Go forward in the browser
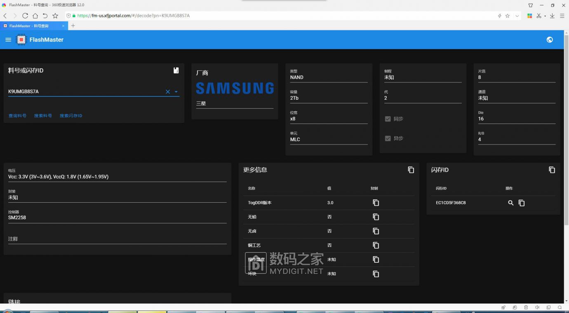 tap(15, 16)
